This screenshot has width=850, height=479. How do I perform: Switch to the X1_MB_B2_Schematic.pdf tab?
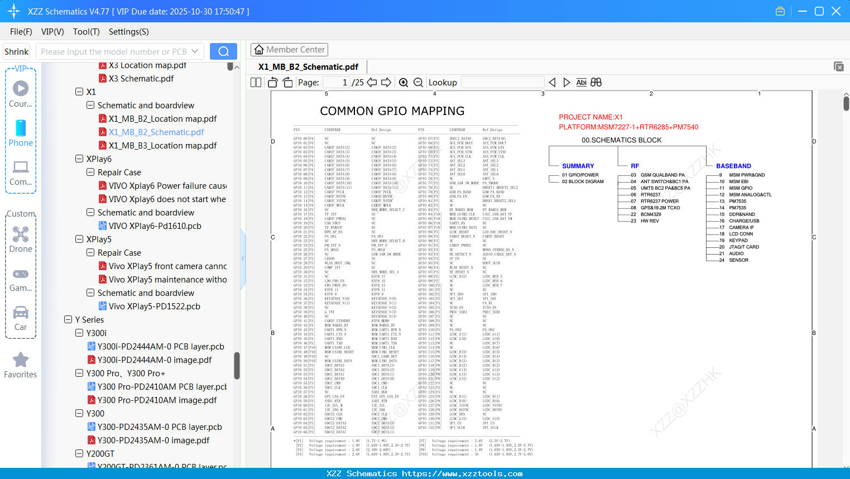tap(307, 66)
